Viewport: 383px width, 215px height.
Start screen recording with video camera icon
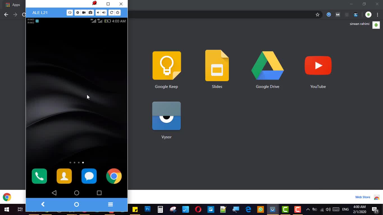pos(84,13)
